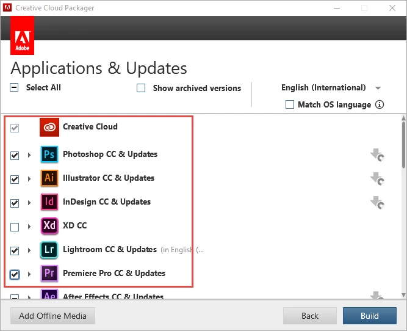Expand the XD CC row
The width and height of the screenshot is (407, 331).
[29, 227]
